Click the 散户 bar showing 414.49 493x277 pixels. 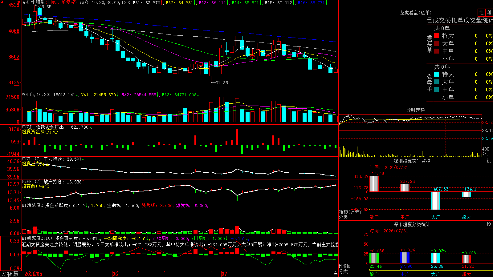tap(374, 184)
